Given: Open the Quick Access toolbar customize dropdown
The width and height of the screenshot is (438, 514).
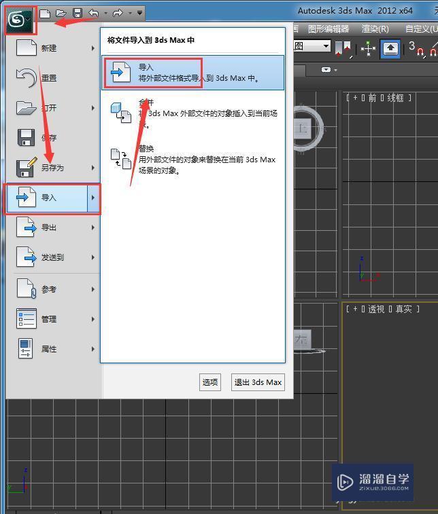Looking at the screenshot, I should click(x=140, y=14).
